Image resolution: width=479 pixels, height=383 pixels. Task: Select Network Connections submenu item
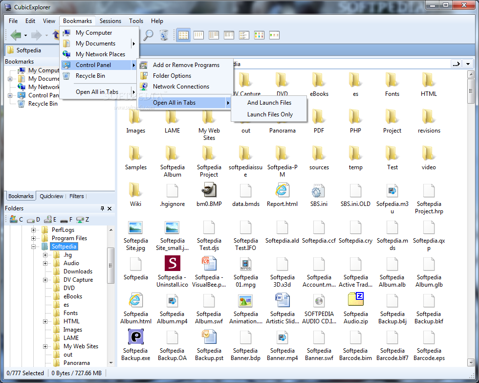(x=185, y=87)
